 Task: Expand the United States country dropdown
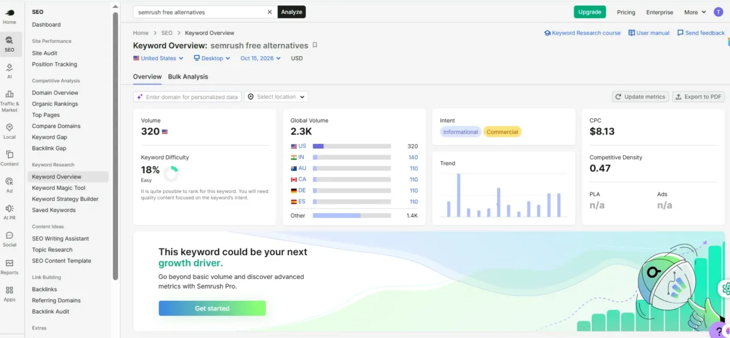coord(158,58)
